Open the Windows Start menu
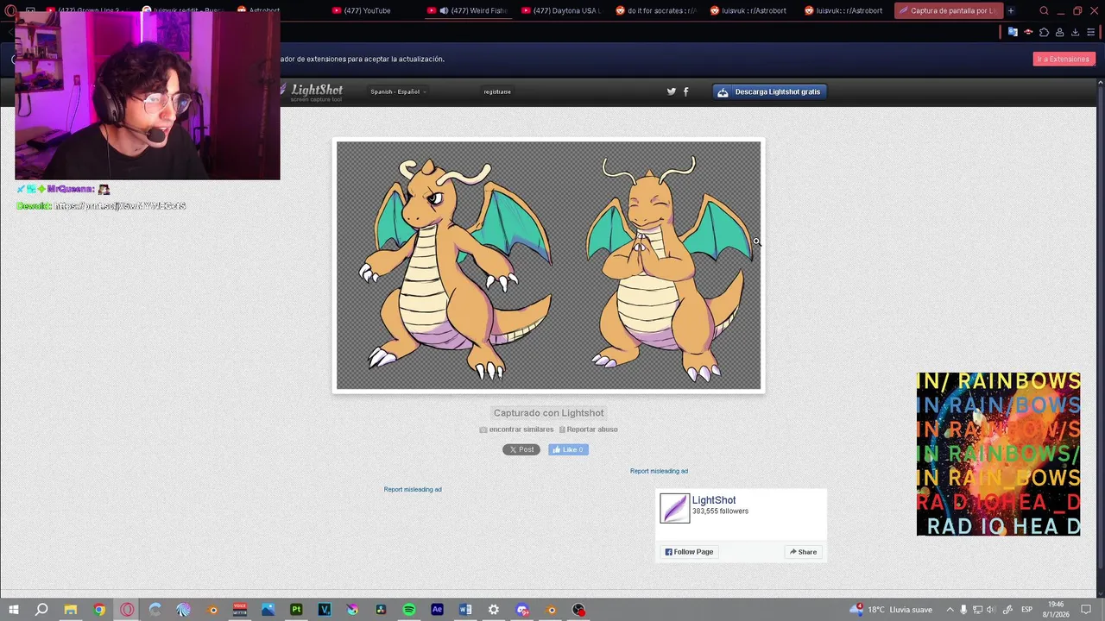This screenshot has width=1105, height=621. [x=14, y=610]
